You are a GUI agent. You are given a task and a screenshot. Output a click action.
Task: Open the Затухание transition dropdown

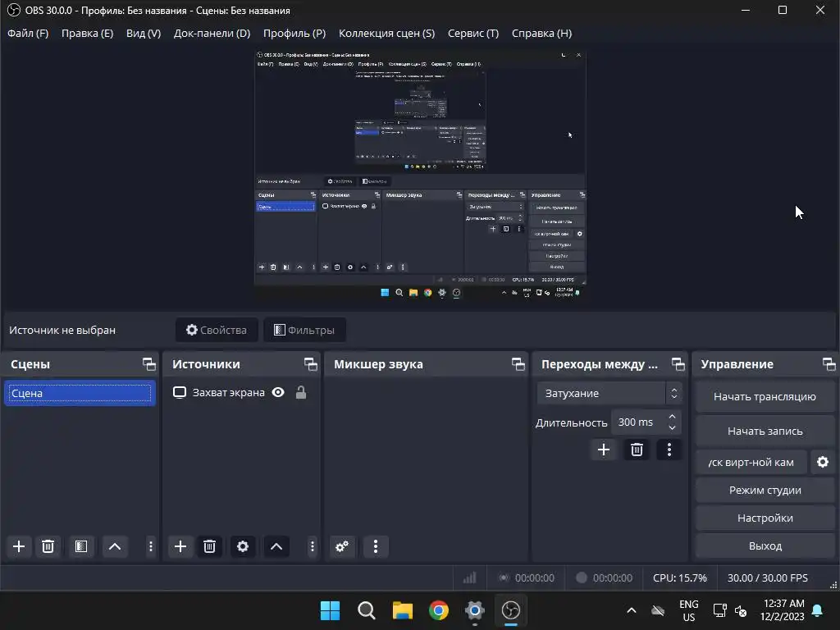[609, 393]
